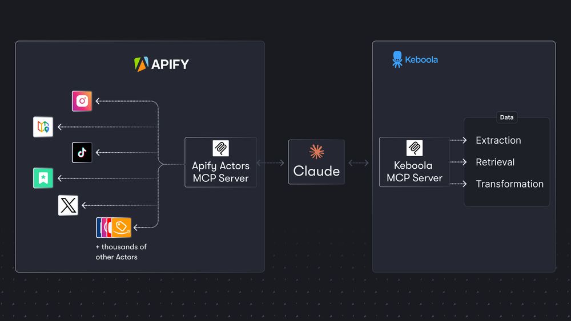Select the Apify Actors MCP Server label
571x321 pixels.
click(x=220, y=172)
